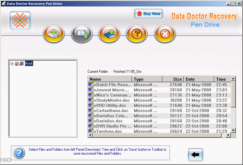Click Word icon of xDariolius.doc
Image resolution: width=243 pixels, height=165 pixels.
[x=91, y=121]
